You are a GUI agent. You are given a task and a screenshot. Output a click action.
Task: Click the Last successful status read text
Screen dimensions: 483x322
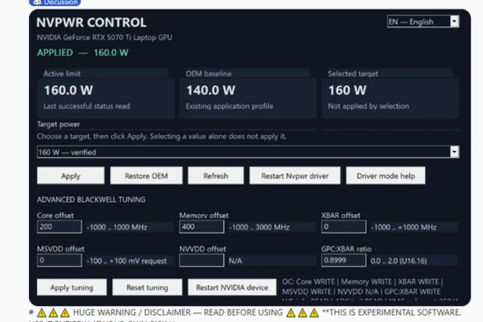point(86,106)
